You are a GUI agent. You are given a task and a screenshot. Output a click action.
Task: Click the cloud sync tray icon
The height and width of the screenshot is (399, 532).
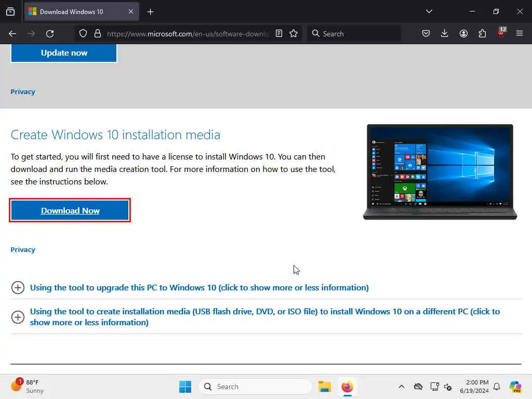(x=418, y=387)
